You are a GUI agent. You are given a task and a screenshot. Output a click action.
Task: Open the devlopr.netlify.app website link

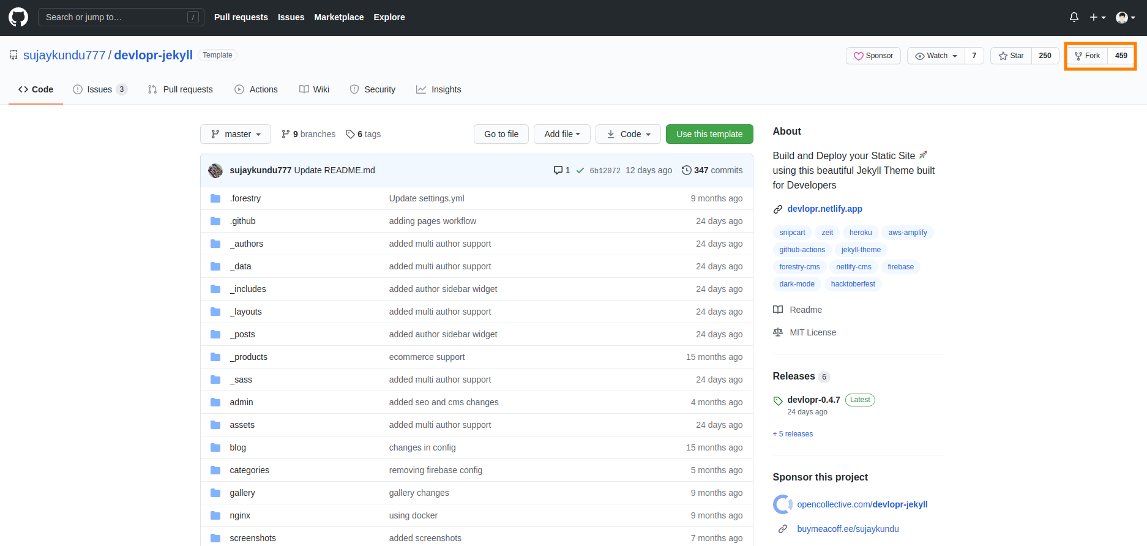click(x=824, y=209)
